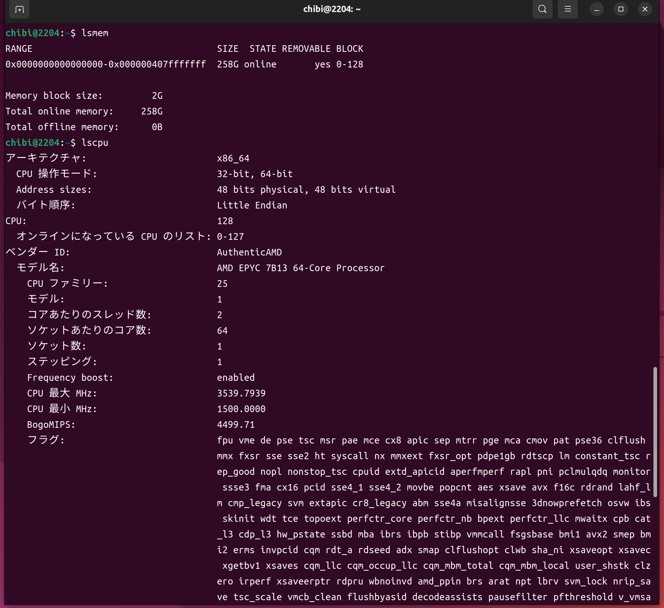The image size is (664, 608).
Task: Maximize the terminal window
Action: pyautogui.click(x=621, y=9)
